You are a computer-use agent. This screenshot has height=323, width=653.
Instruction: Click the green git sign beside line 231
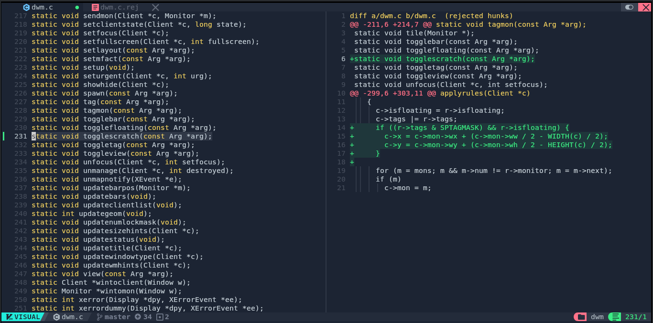coord(3,136)
